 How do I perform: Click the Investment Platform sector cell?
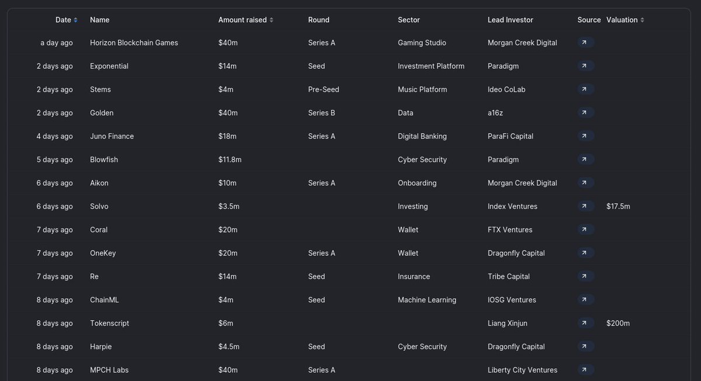click(x=431, y=66)
